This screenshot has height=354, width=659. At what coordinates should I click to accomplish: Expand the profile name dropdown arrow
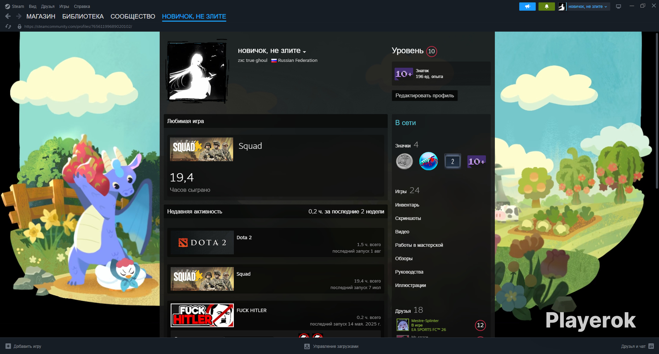[304, 52]
